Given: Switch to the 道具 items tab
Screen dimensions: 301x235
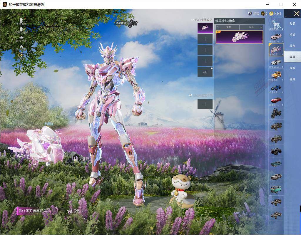Looking at the screenshot, I should [x=292, y=79].
